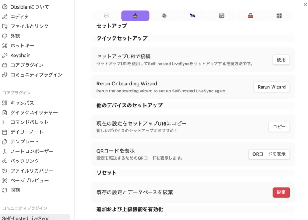This screenshot has height=220, width=308.
Task: Click the コアプラグイン box icon
Action: [5, 65]
